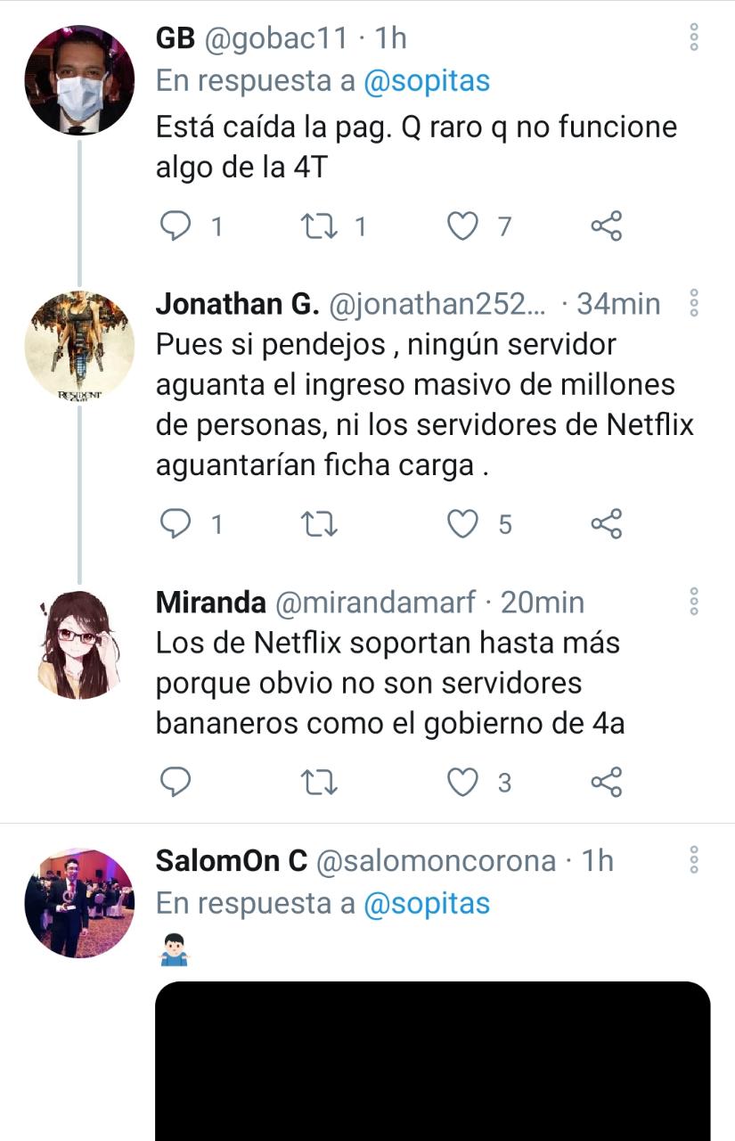View Miranda's anime profile picture
The width and height of the screenshot is (735, 1141).
pos(78,644)
